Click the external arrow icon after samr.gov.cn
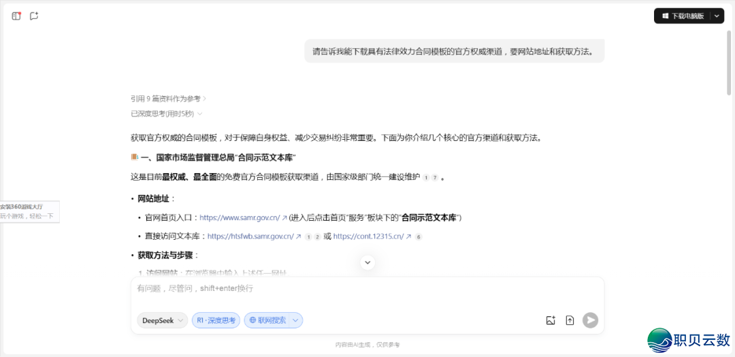 pos(284,217)
